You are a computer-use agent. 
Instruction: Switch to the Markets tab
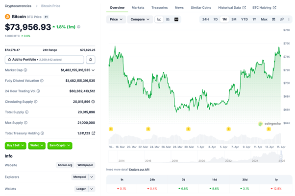pos(138,8)
